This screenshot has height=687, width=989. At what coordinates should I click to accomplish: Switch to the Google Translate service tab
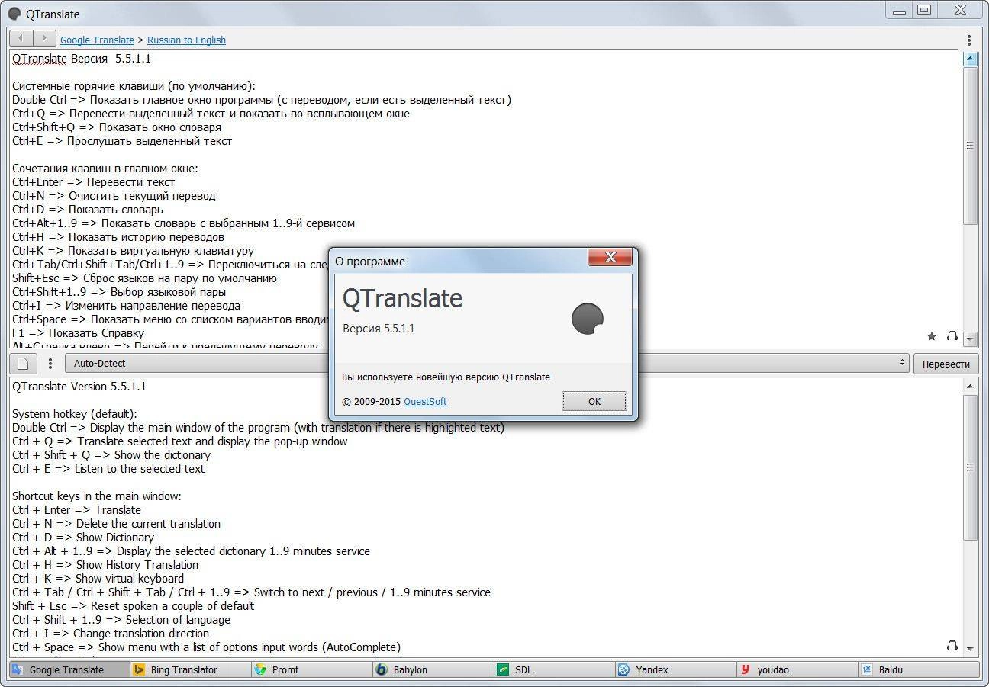pos(69,669)
